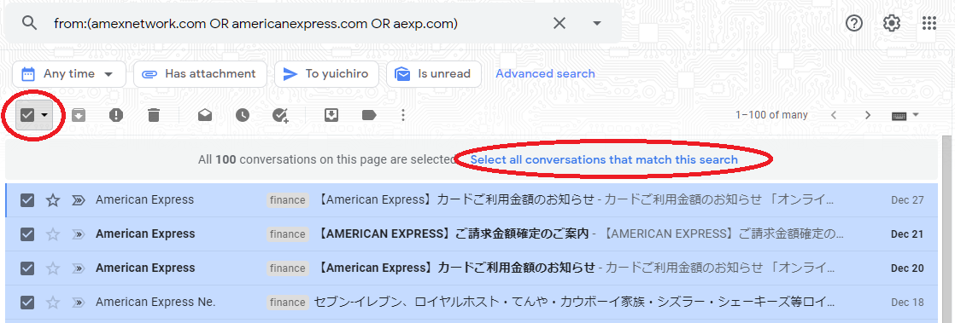The image size is (955, 323).
Task: Open Advanced search
Action: click(x=545, y=73)
